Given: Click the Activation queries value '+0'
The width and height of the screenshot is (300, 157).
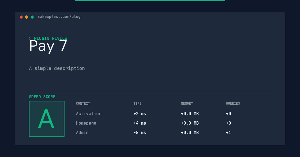Looking at the screenshot, I should (228, 114).
